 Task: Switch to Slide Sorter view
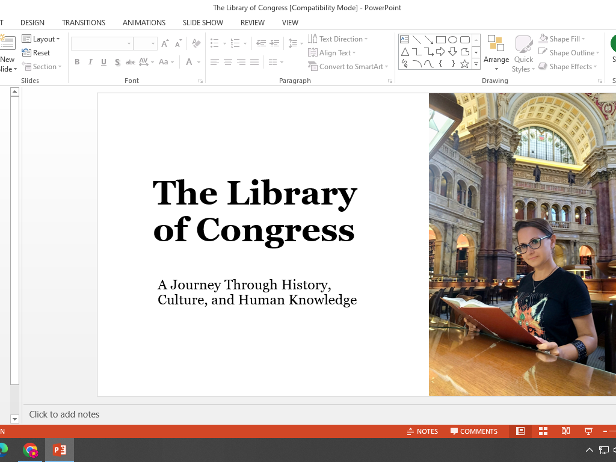(x=543, y=431)
